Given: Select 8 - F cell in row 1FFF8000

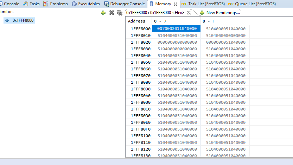Looking at the screenshot, I should (225, 29).
